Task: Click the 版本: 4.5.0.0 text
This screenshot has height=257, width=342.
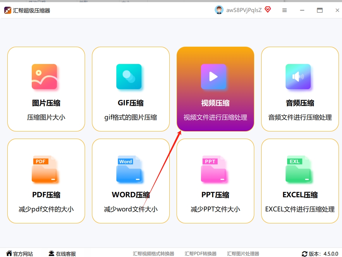Action: coord(323,254)
